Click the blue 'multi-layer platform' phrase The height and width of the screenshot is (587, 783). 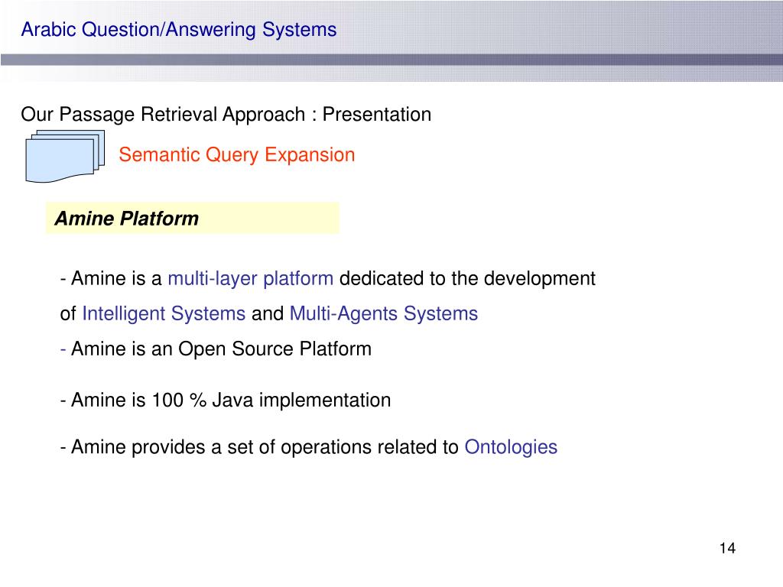coord(250,278)
